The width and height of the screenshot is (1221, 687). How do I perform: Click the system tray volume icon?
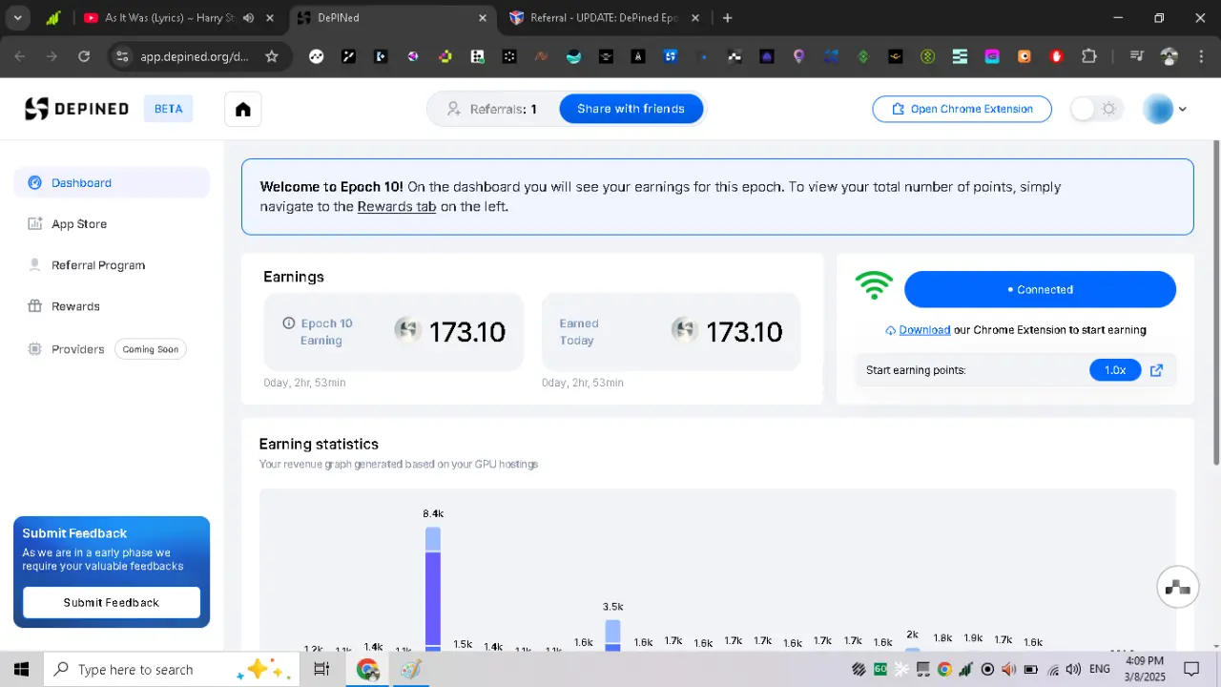point(1073,669)
